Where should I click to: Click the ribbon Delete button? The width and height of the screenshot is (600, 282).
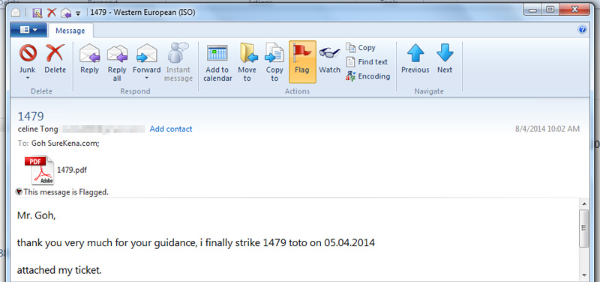pos(55,59)
